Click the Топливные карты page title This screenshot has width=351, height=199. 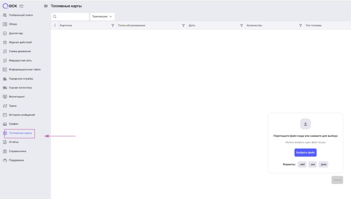[66, 6]
